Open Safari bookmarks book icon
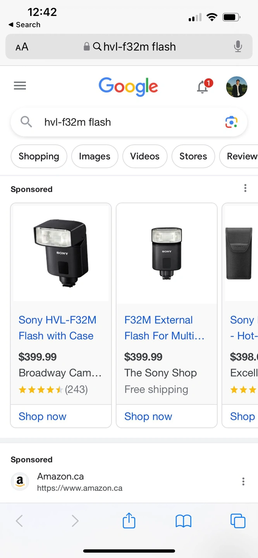Screen dimensions: 258x558 pos(183,521)
